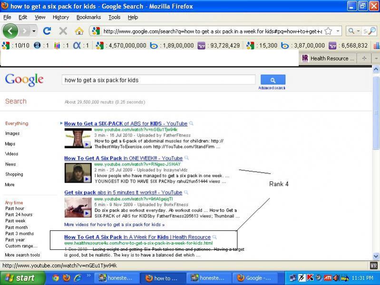380x285 pixels.
Task: Play the video thumbnail of person in cap
Action: click(x=78, y=173)
